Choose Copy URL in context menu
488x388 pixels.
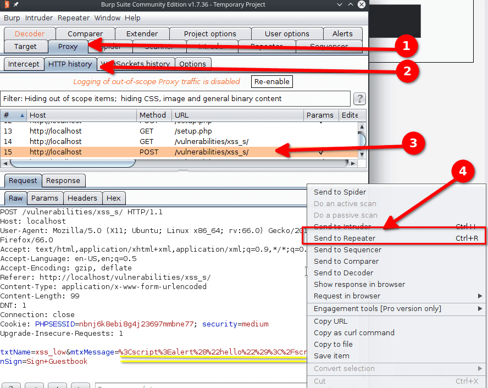(396, 322)
